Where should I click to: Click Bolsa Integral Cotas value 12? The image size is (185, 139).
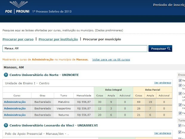tap(100, 109)
